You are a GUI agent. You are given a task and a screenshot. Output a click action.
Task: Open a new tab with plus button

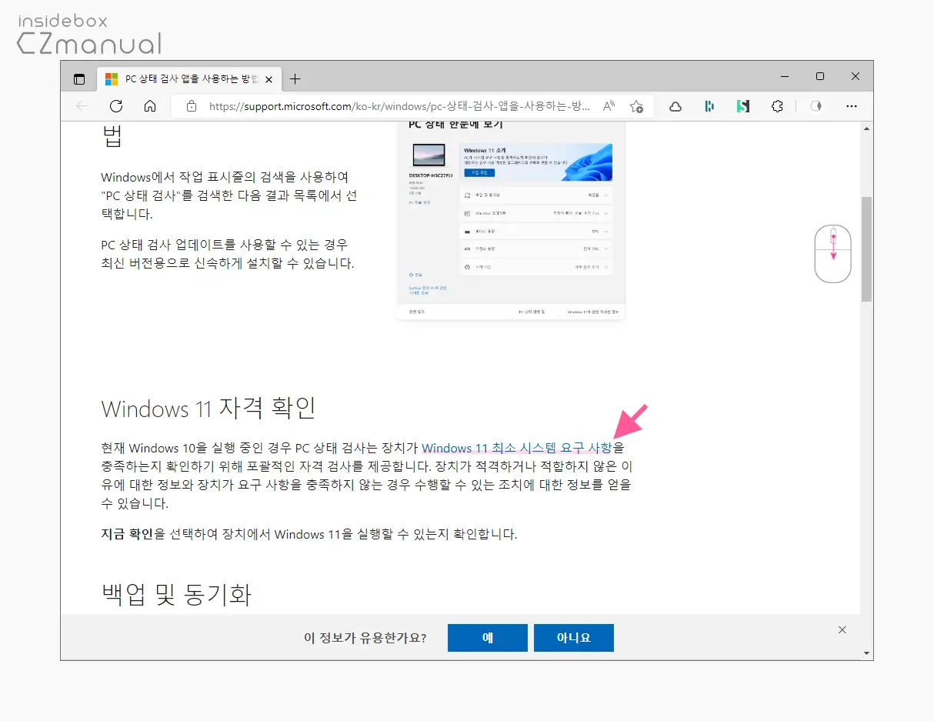(295, 78)
